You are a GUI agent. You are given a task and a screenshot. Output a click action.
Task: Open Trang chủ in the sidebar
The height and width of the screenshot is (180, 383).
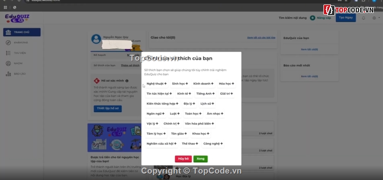22,32
